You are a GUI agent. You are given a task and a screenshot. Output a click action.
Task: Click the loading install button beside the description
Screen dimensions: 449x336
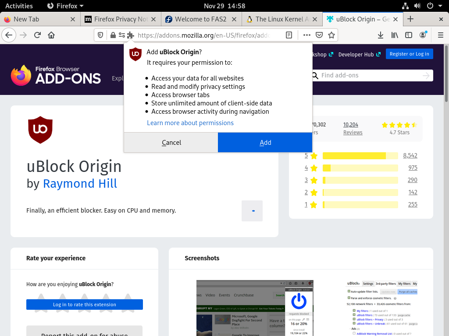(x=252, y=211)
